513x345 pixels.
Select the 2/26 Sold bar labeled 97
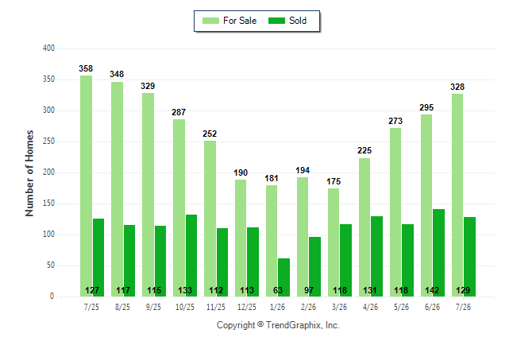(314, 266)
